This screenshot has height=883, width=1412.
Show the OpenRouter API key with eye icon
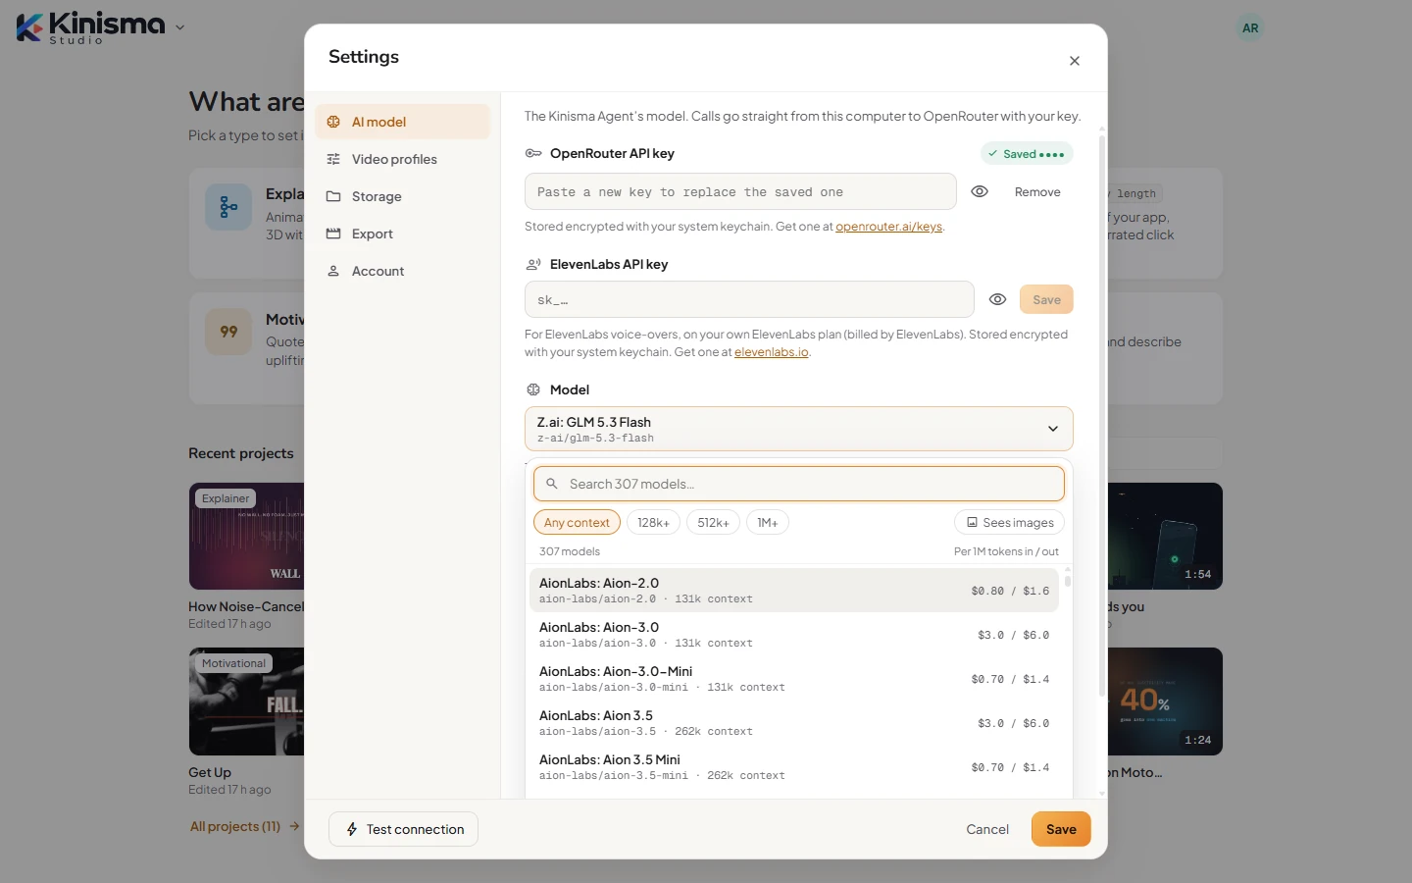980,191
